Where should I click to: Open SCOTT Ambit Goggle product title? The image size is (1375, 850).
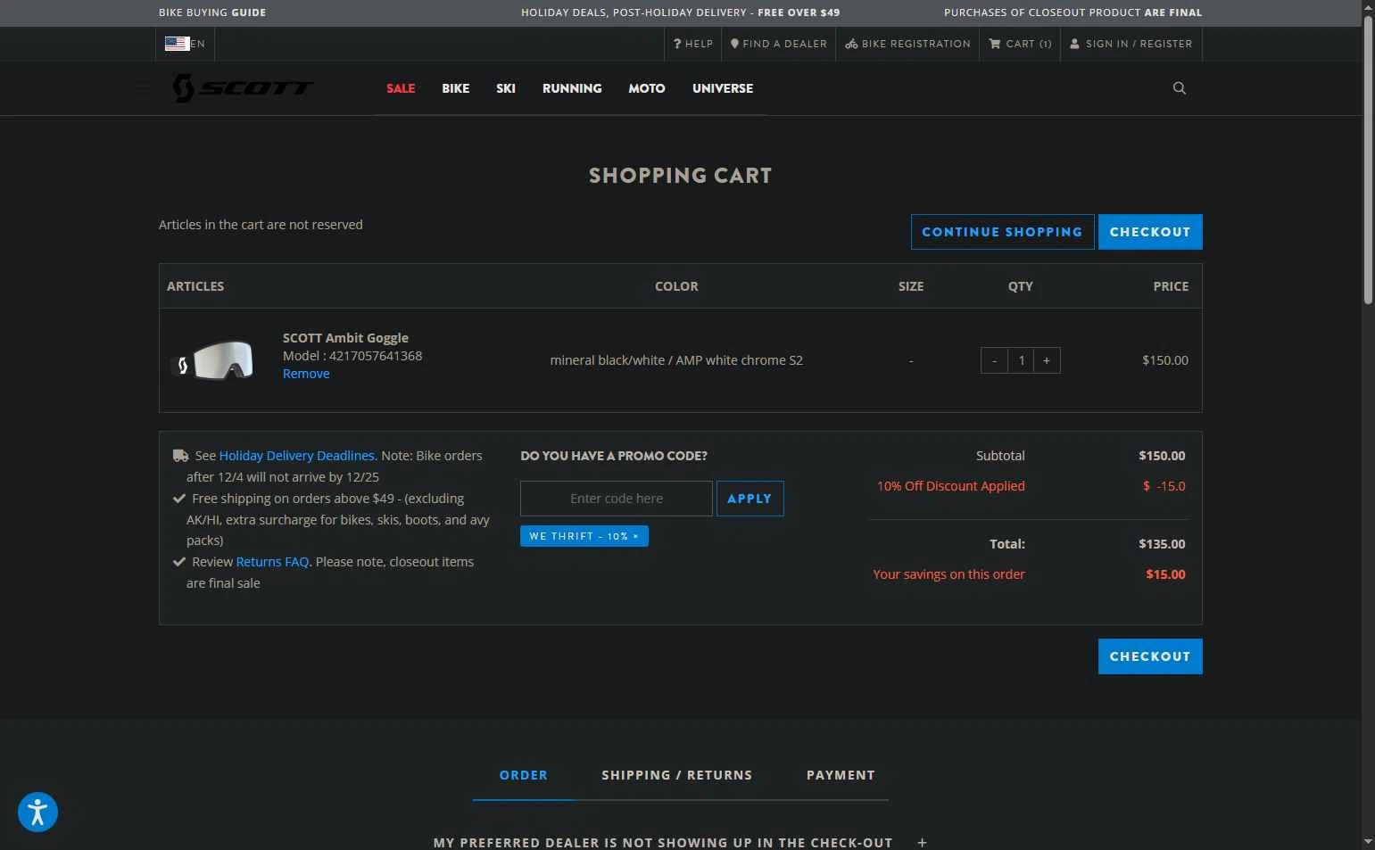[x=345, y=338]
